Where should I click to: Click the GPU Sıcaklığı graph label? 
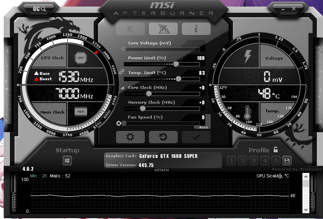point(272,176)
